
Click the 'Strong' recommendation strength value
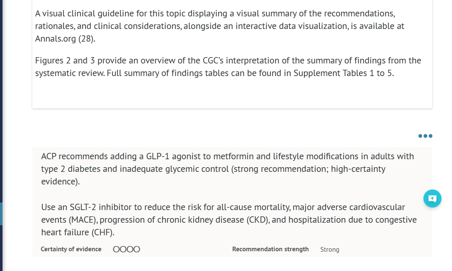tap(329, 250)
